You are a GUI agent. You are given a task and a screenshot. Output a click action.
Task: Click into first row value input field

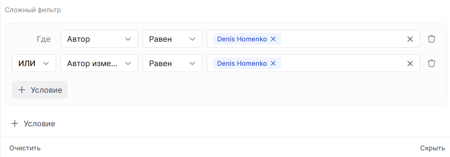(340, 39)
